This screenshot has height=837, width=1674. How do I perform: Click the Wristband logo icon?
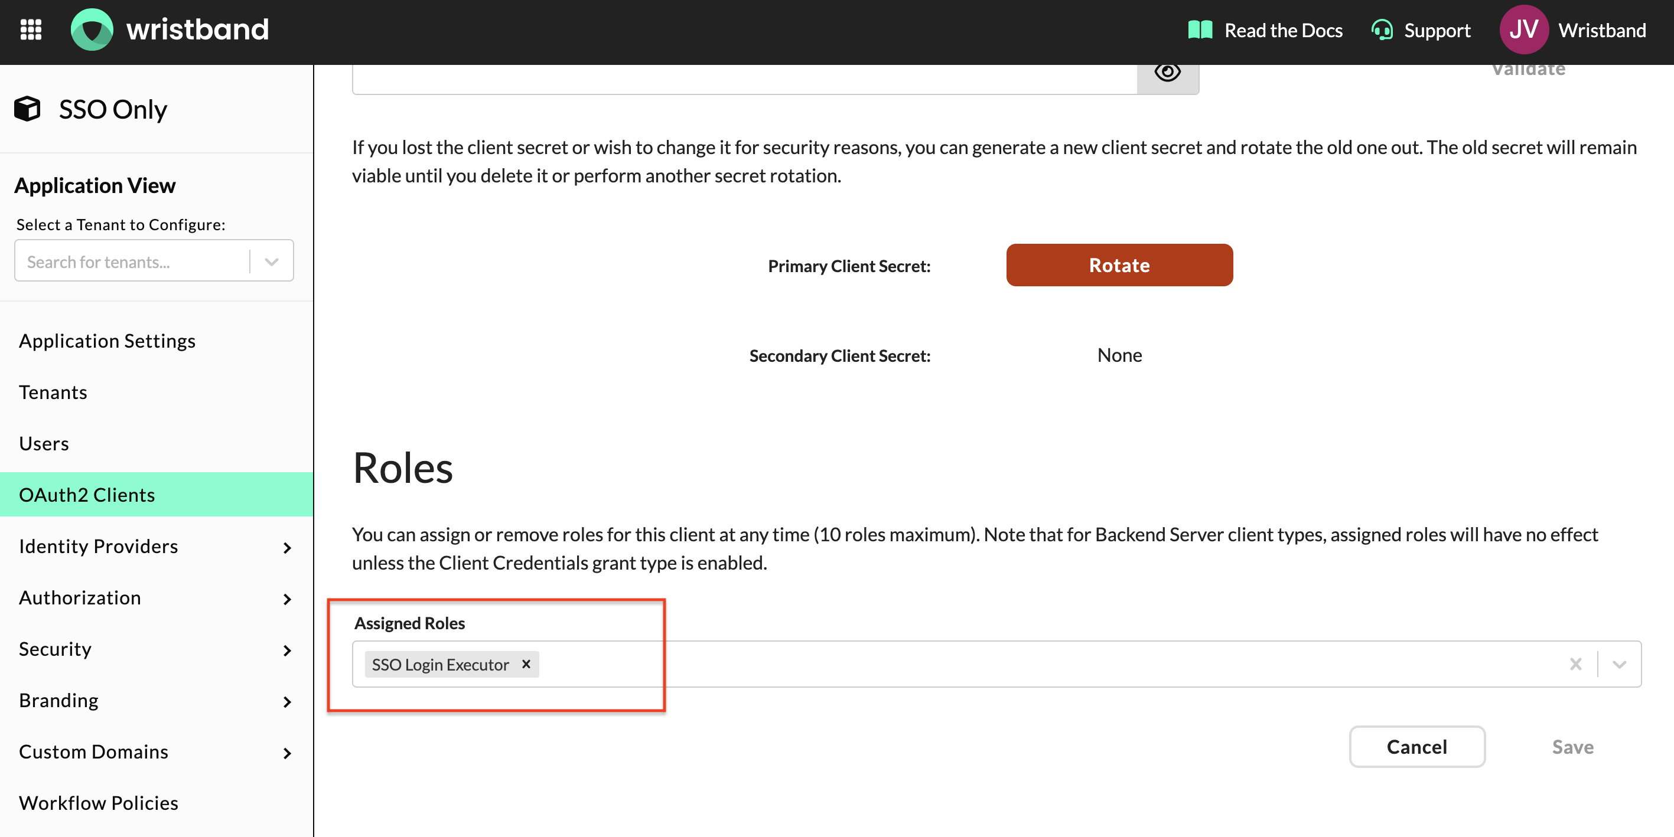point(92,30)
